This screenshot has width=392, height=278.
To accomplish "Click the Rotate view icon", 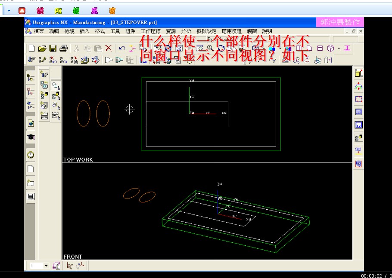I will coord(221,48).
